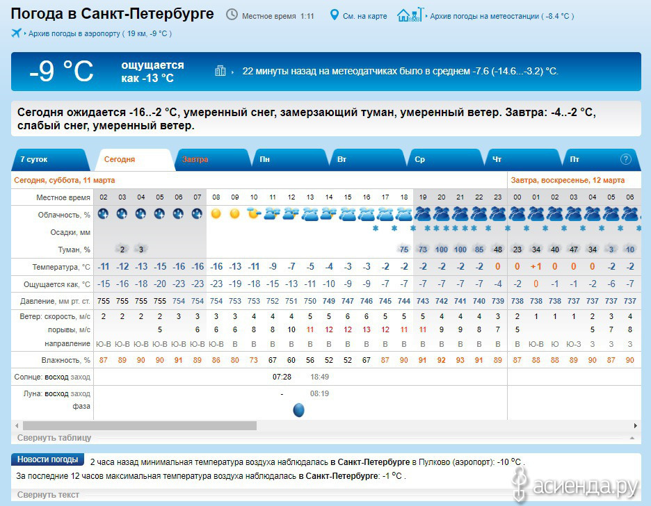This screenshot has height=506, width=651.
Task: Click the collapse arrow right of Свернуть таблицу
Action: (632, 438)
